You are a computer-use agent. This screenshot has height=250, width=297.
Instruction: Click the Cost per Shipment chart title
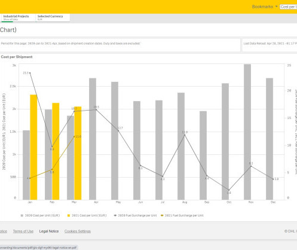pyautogui.click(x=17, y=57)
